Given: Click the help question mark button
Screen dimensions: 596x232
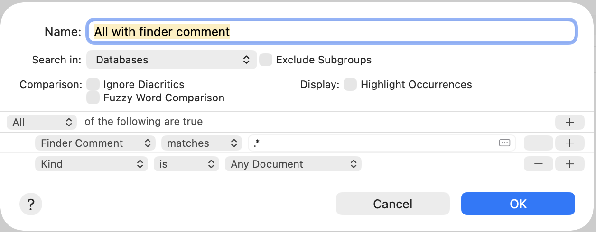Looking at the screenshot, I should click(x=31, y=204).
